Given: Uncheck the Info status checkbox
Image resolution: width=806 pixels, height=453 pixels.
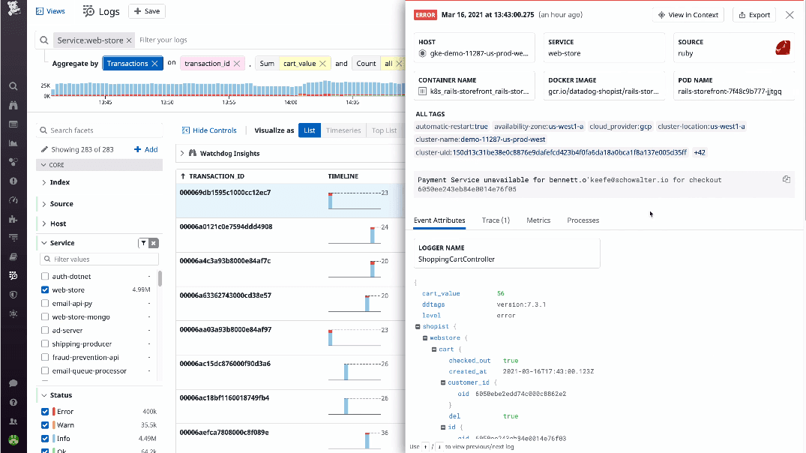Looking at the screenshot, I should 45,439.
